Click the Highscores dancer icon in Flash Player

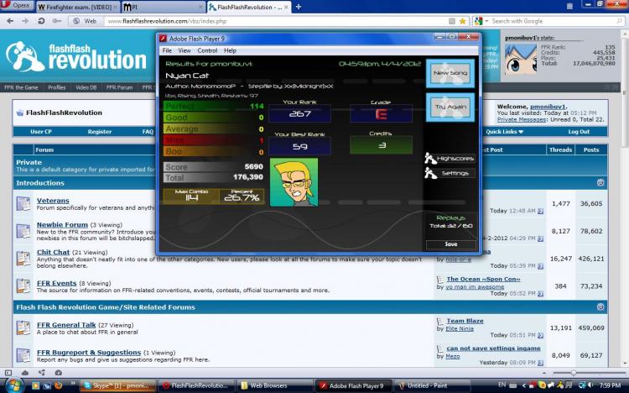click(x=430, y=159)
